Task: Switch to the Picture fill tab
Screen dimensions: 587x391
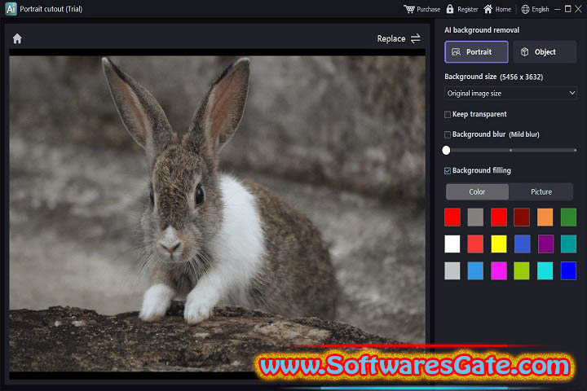Action: click(x=541, y=191)
